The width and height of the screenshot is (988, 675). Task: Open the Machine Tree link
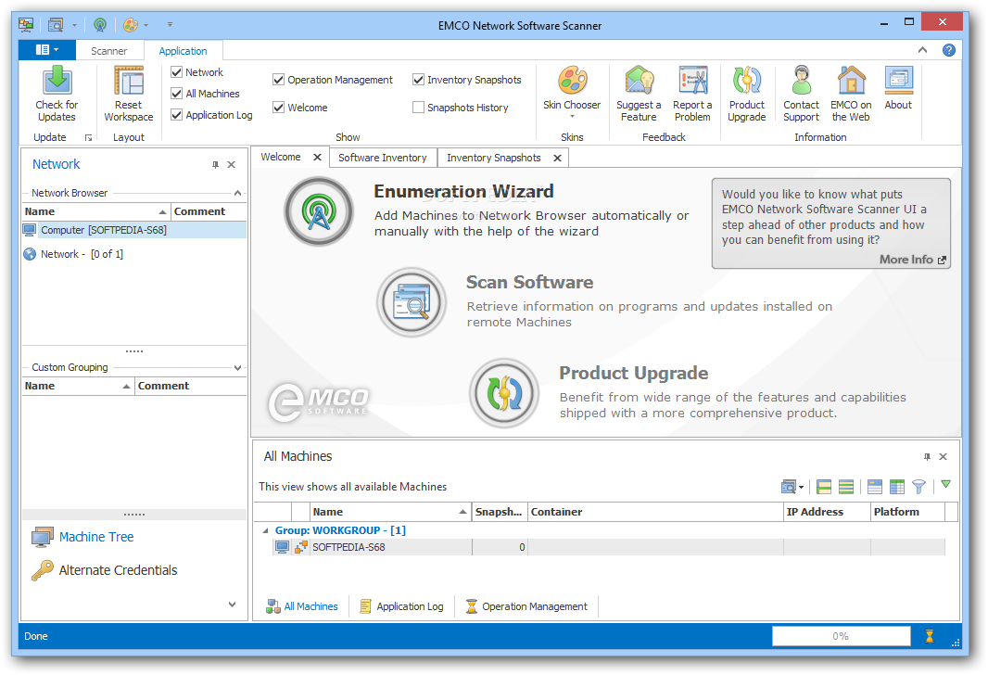pyautogui.click(x=96, y=537)
